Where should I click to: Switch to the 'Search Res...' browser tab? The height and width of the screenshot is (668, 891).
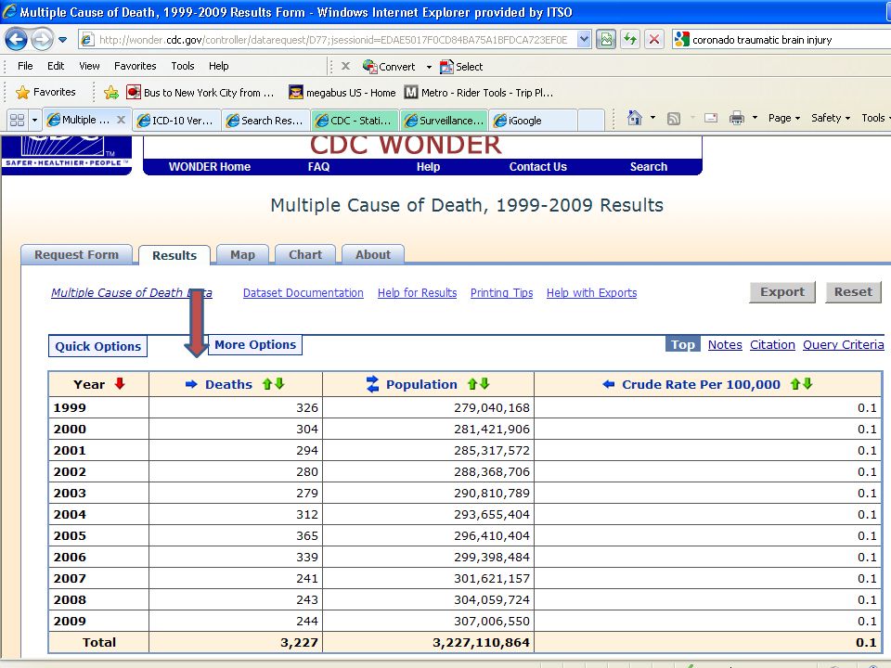point(265,120)
